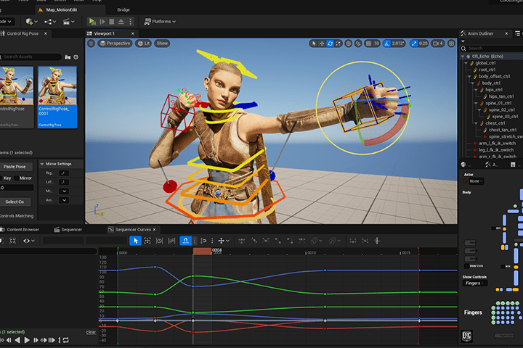
Task: Switch to the Sequencer tab
Action: (68, 229)
